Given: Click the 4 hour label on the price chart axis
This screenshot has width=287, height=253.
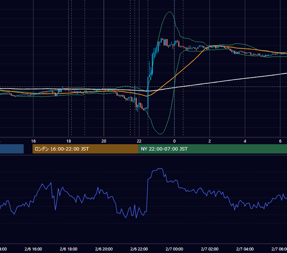Looking at the screenshot, I should point(245,141).
